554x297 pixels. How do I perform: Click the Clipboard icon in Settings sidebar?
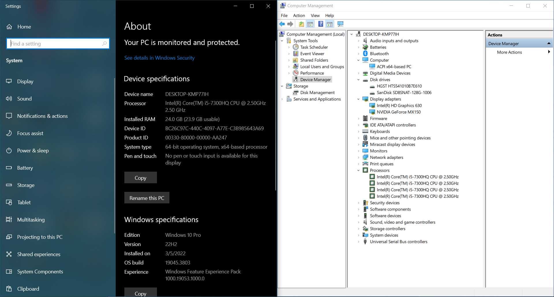(x=9, y=289)
